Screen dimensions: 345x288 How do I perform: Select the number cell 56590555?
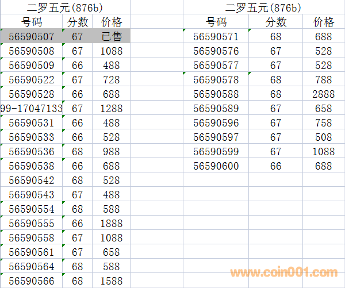32,224
